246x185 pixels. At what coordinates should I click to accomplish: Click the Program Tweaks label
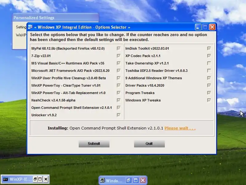pos(140,93)
